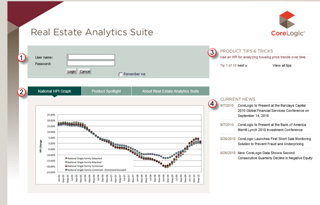Click the User name input field
Screen dimensions: 320x205
coord(91,57)
